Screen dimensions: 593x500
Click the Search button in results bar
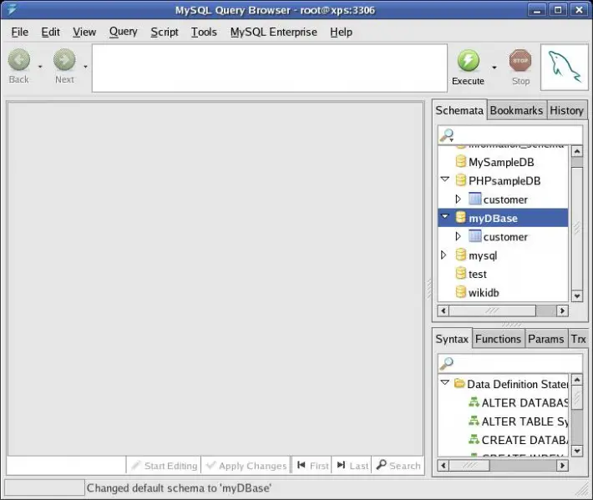click(398, 466)
